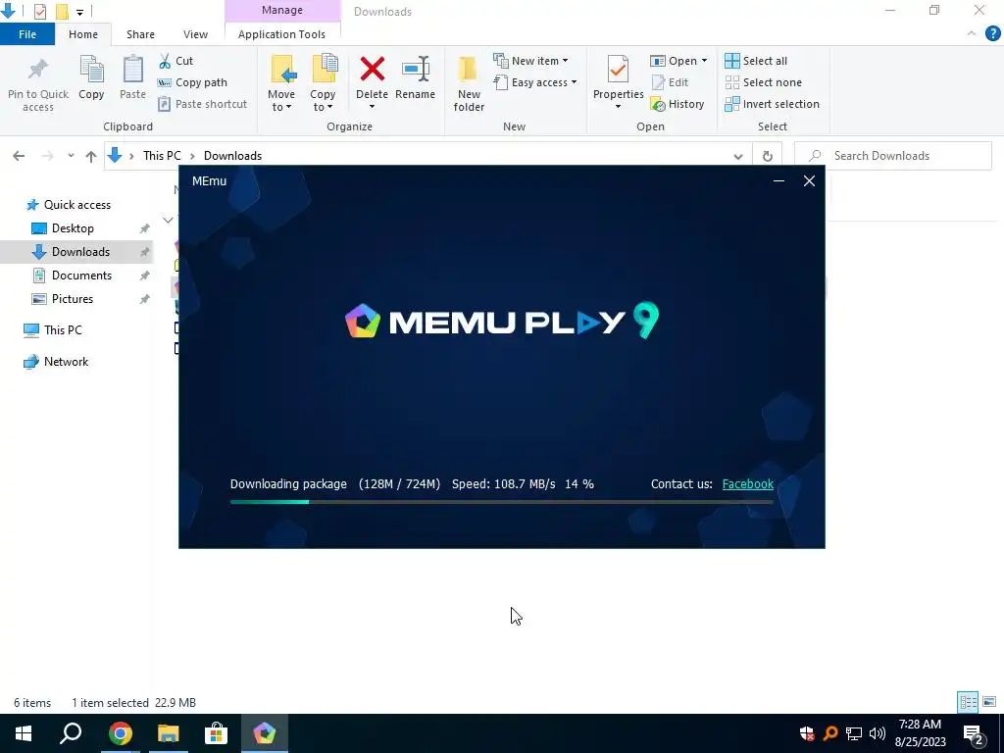Select This PC in navigation pane
Viewport: 1004px width, 753px height.
pyautogui.click(x=53, y=330)
